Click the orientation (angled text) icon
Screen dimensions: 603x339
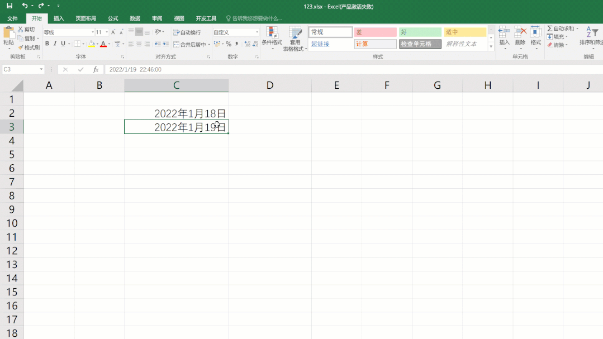tap(158, 32)
